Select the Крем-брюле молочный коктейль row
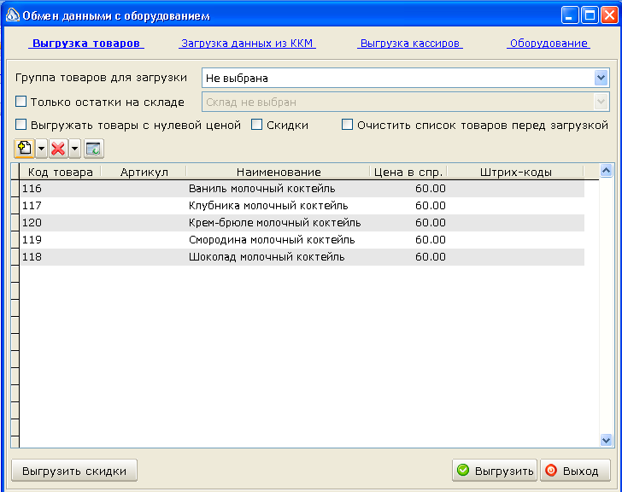This screenshot has height=492, width=622. click(x=302, y=223)
